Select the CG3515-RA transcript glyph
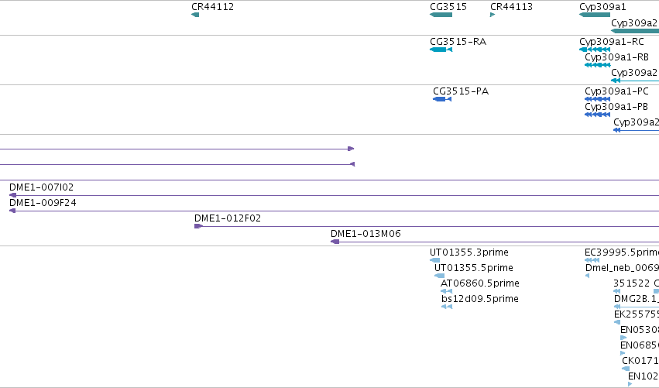The image size is (659, 388). coord(441,50)
